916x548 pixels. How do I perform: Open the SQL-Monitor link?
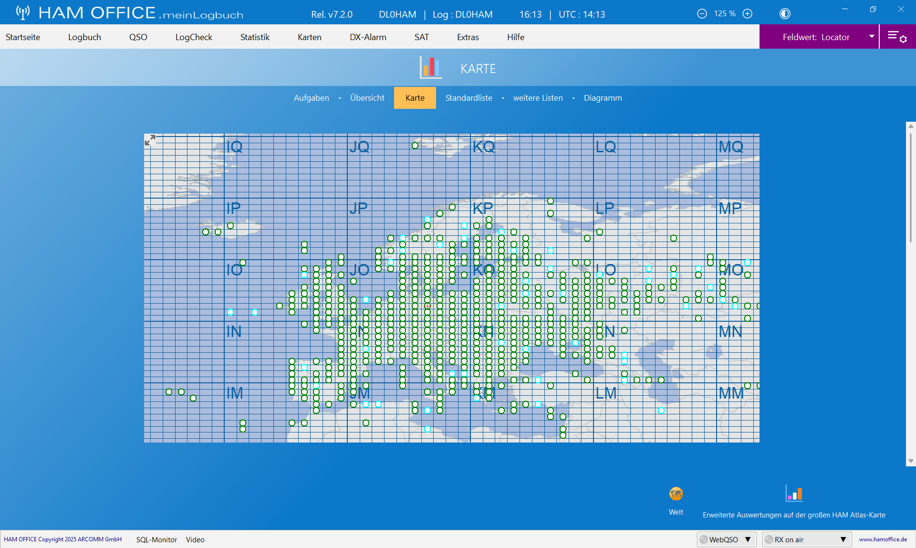point(156,539)
